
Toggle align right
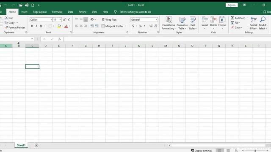pyautogui.click(x=86, y=26)
